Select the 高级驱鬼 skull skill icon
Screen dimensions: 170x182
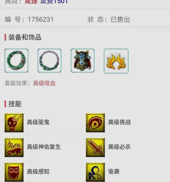pos(14,123)
